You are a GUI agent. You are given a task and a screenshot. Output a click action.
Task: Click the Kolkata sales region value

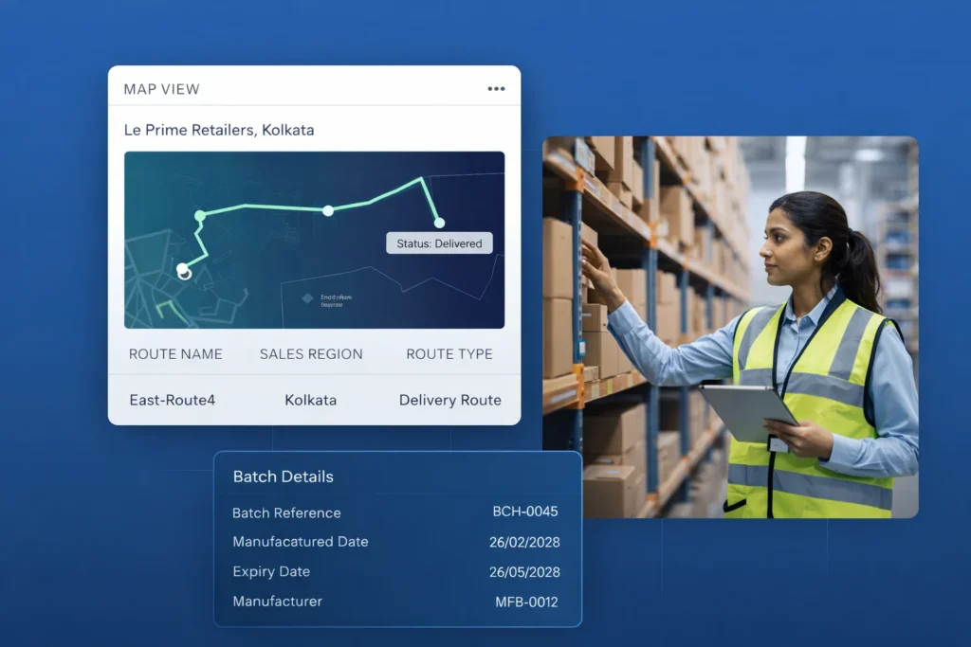[x=311, y=400]
